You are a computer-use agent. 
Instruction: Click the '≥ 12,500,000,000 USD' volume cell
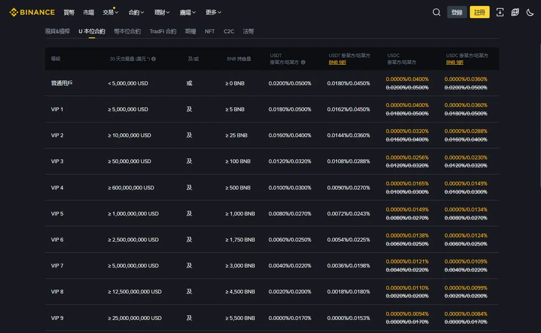pos(135,292)
